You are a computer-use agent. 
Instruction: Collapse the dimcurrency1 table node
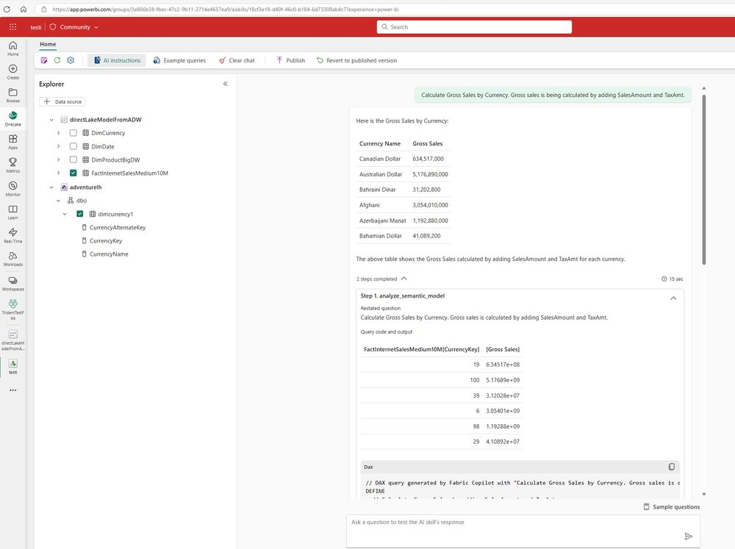[65, 215]
